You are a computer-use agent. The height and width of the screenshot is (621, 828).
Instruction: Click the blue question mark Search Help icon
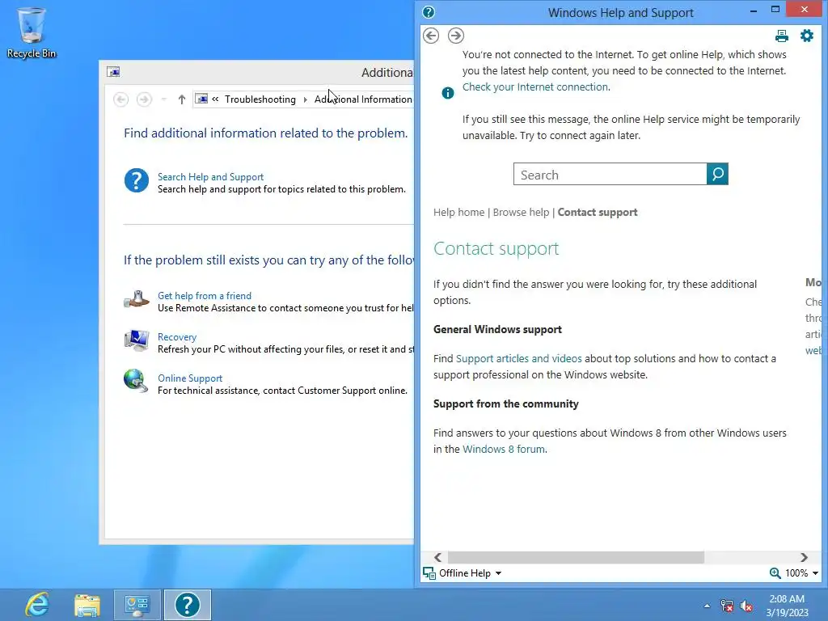(136, 180)
